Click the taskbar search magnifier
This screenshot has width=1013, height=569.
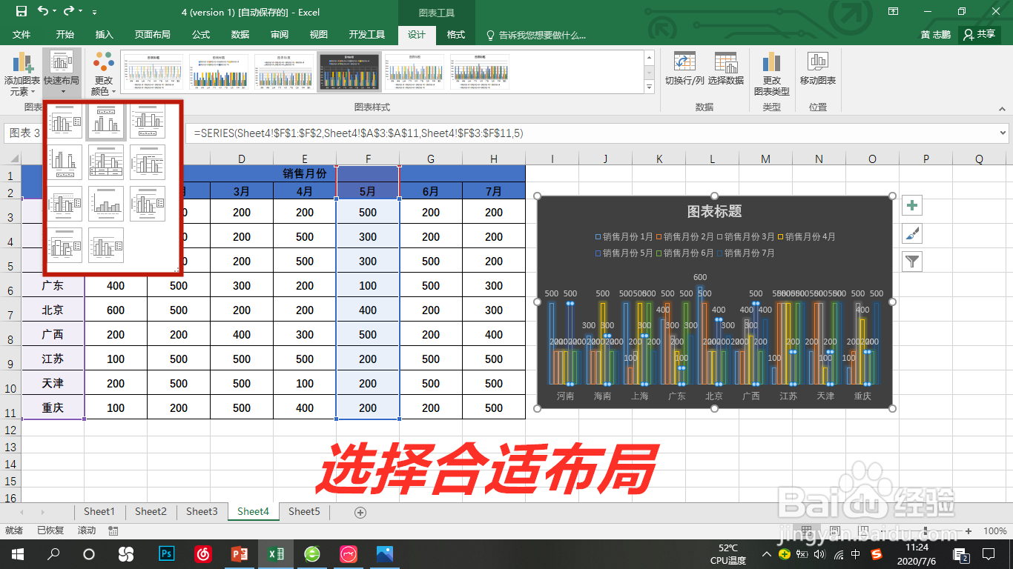click(x=53, y=553)
